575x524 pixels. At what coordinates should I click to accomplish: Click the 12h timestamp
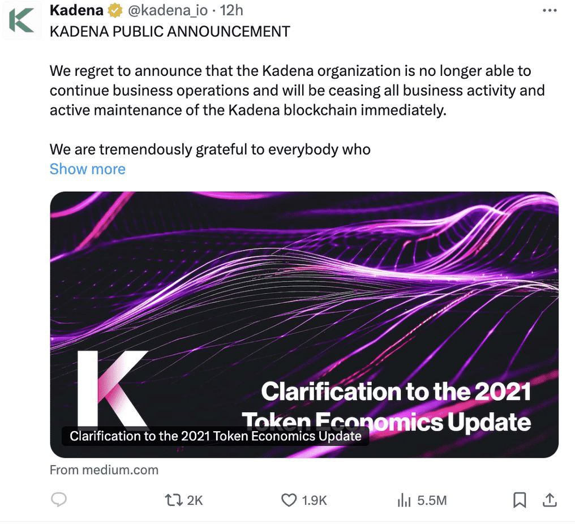point(232,11)
